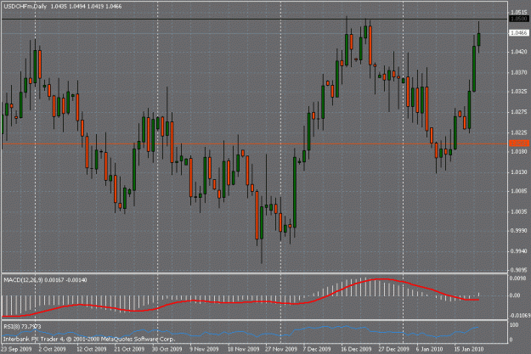Click the 15 Jan 2010 date label

coord(469,349)
